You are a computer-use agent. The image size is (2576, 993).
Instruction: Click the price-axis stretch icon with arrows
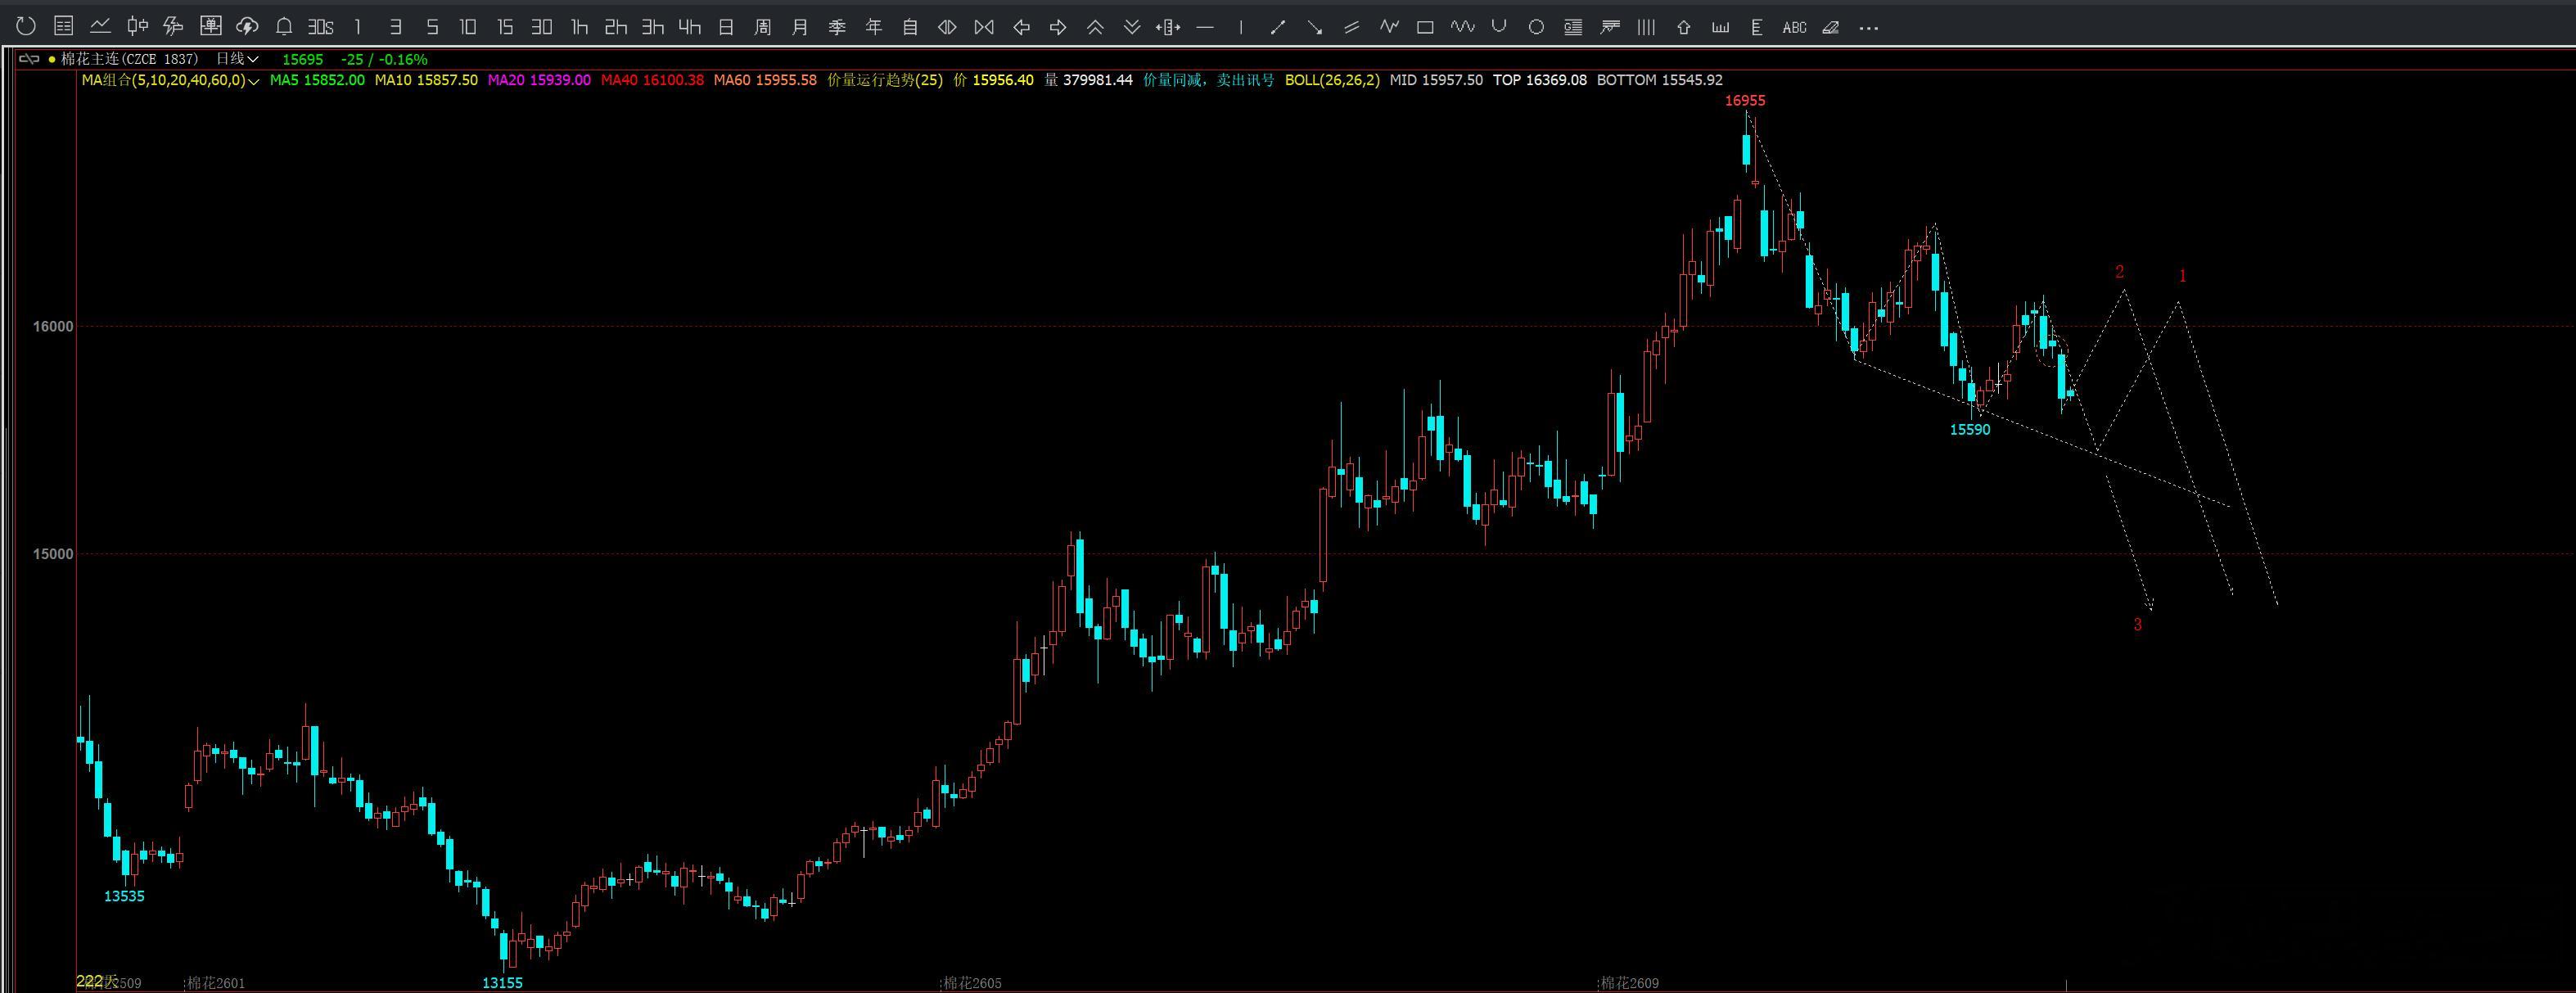[x=1168, y=28]
